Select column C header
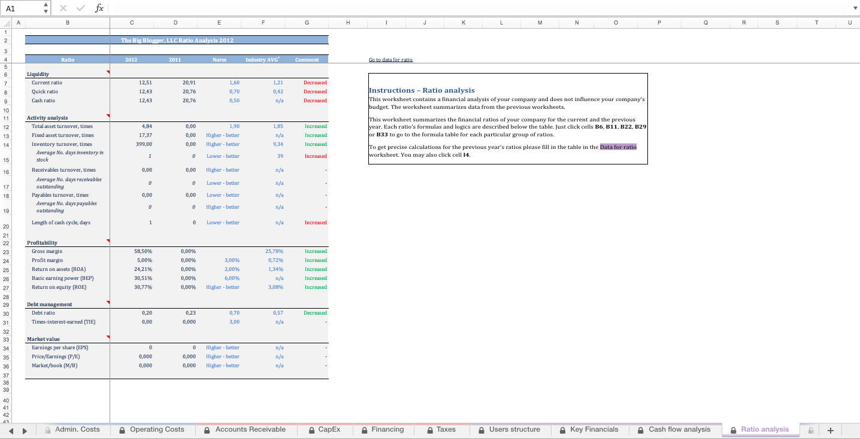 [131, 23]
